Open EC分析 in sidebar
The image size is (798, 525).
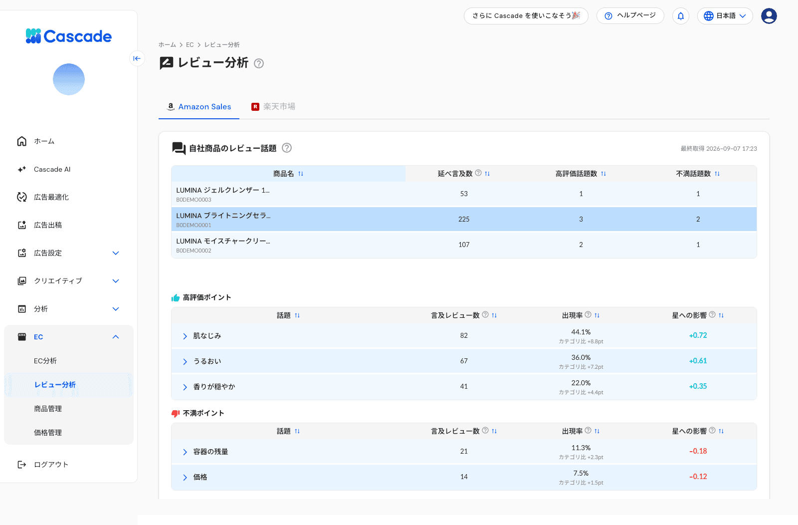(x=45, y=361)
